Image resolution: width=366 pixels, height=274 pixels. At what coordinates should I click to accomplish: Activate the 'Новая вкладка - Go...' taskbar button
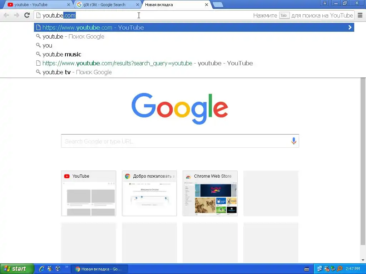click(x=99, y=269)
